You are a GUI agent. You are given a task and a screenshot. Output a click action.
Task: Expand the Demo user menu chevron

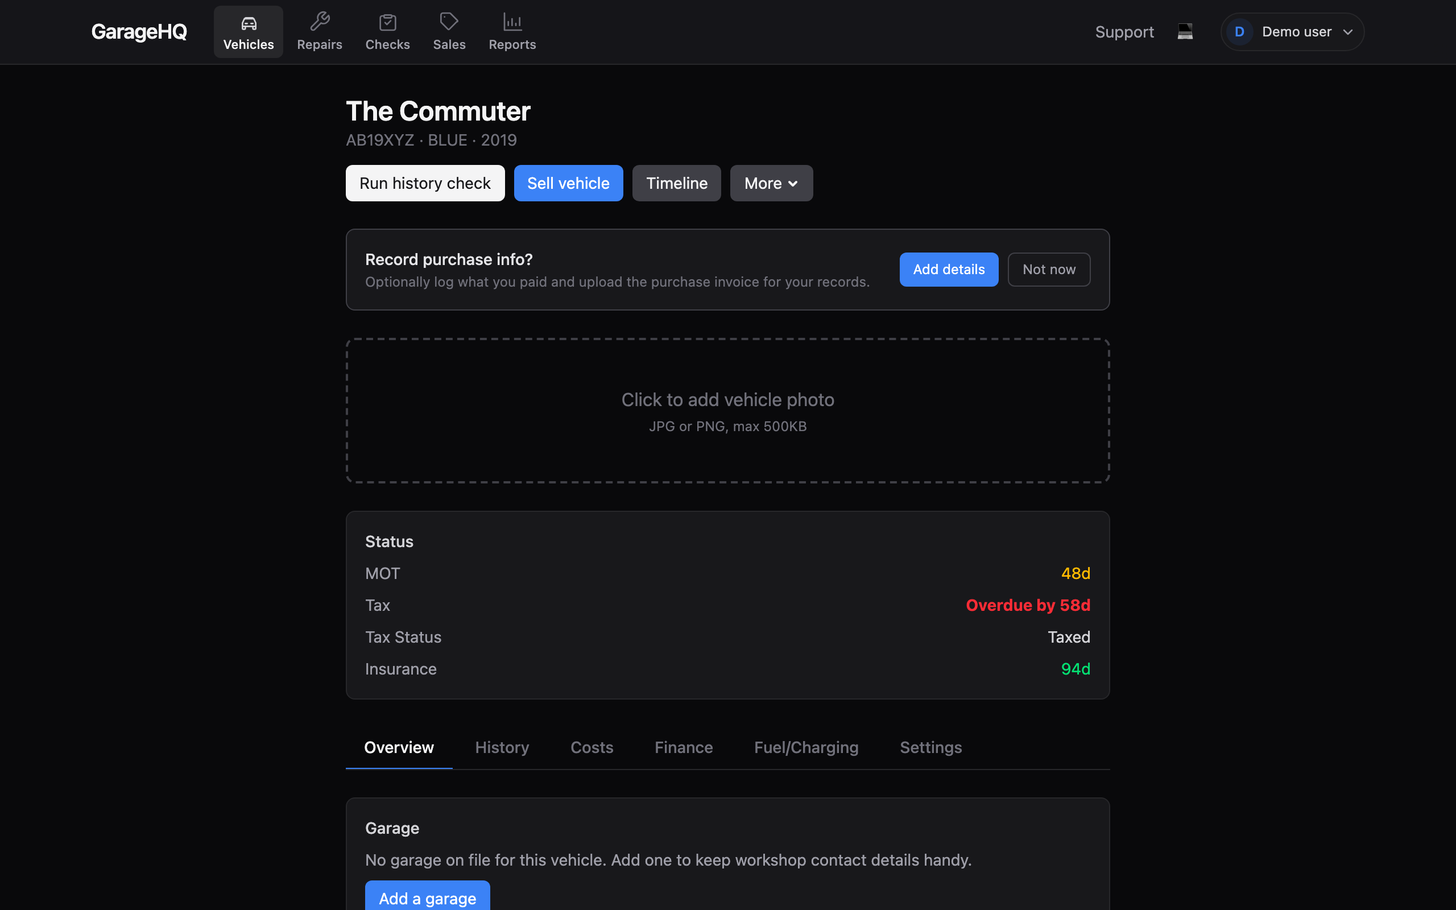[1348, 32]
